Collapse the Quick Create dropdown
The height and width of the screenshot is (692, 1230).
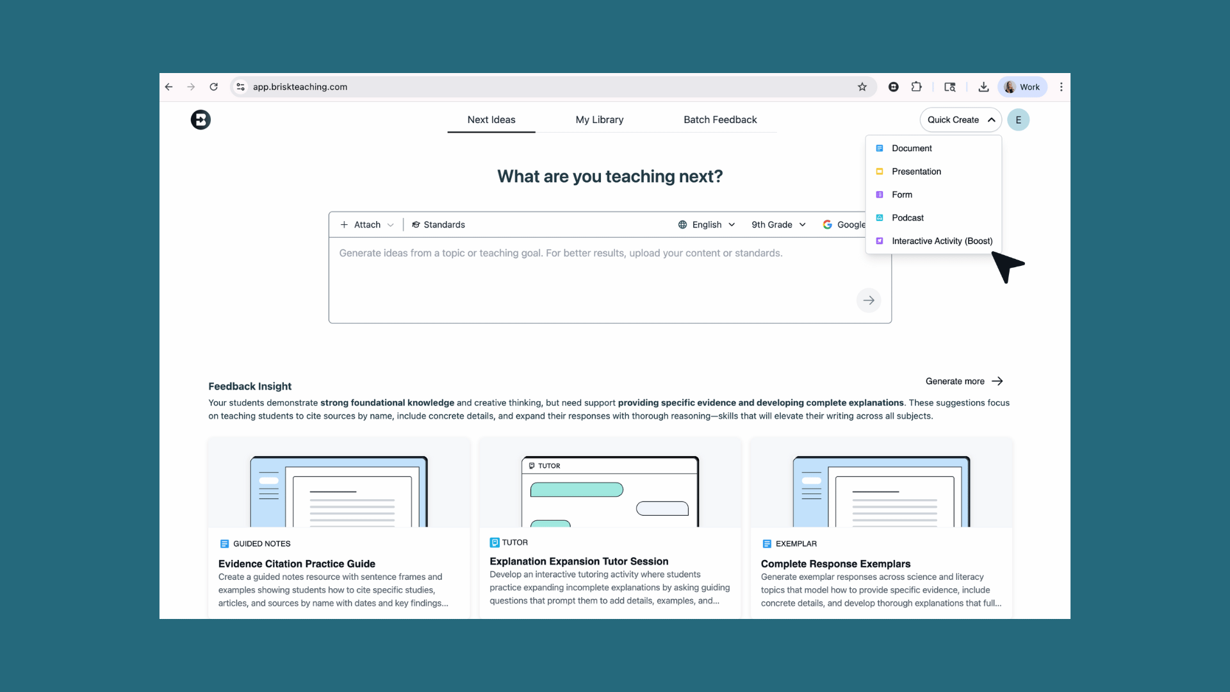pyautogui.click(x=960, y=120)
